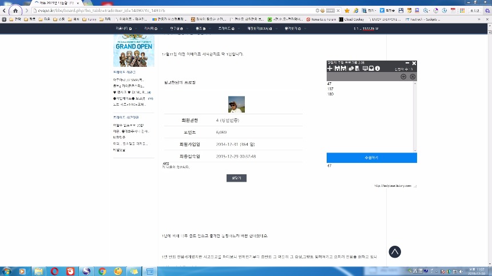Click the eraser icon in the widget toolbar
Image resolution: width=492 pixels, height=276 pixels.
[351, 69]
